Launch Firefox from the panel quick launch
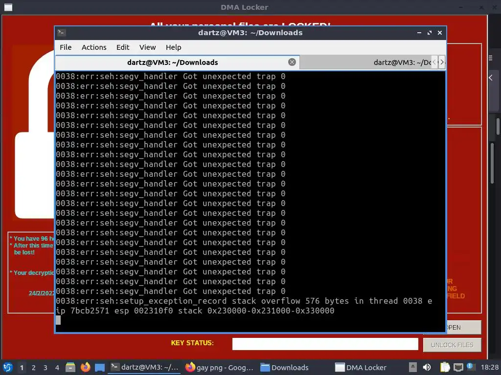Viewport: 501px width, 375px height. tap(85, 367)
